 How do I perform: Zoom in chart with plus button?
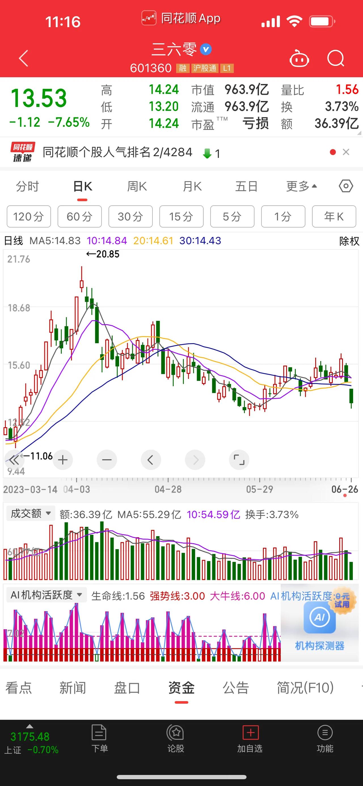[63, 460]
